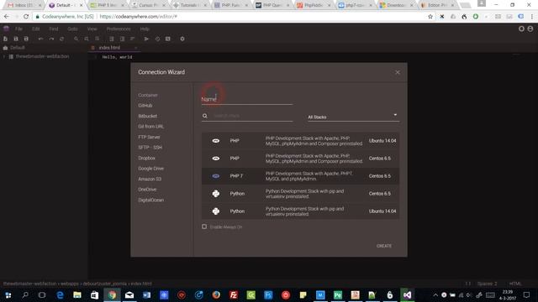This screenshot has width=538, height=302.
Task: Click the Codeanywhere logo icon
Action: [6, 29]
